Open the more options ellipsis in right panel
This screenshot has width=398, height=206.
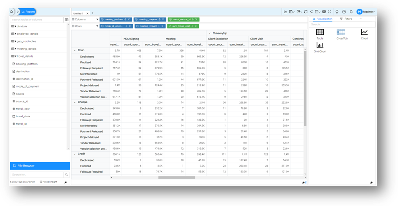click(x=361, y=19)
